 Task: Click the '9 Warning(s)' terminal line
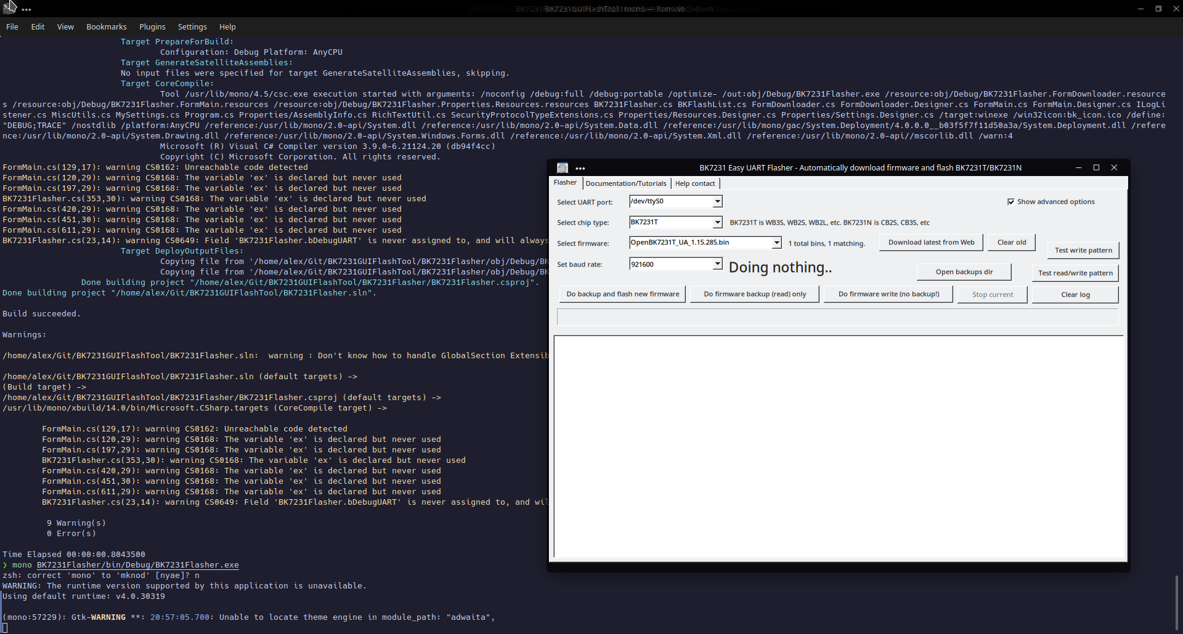[x=76, y=523]
